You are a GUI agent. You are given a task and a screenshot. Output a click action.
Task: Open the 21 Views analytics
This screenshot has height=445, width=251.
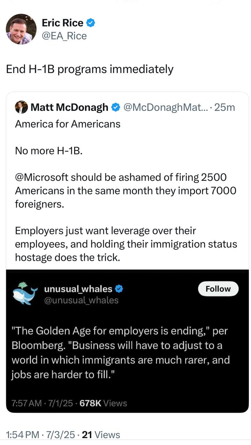click(x=101, y=435)
